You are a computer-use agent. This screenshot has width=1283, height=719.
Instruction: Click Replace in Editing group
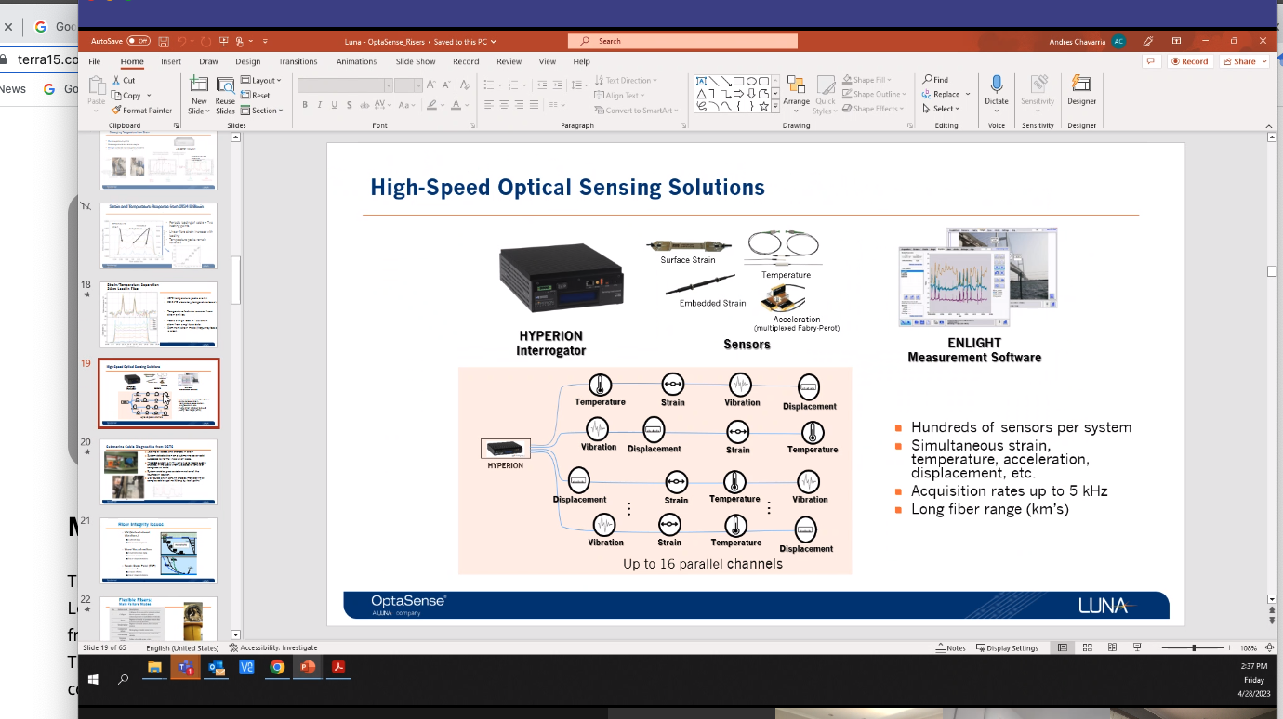coord(941,95)
